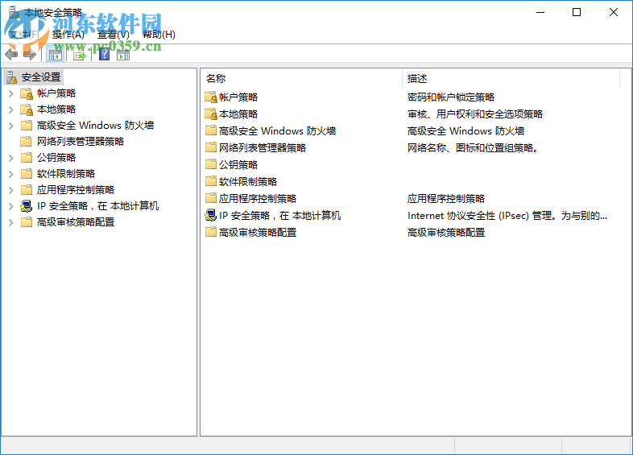Expand the 软件限制策略 tree node

tap(11, 174)
